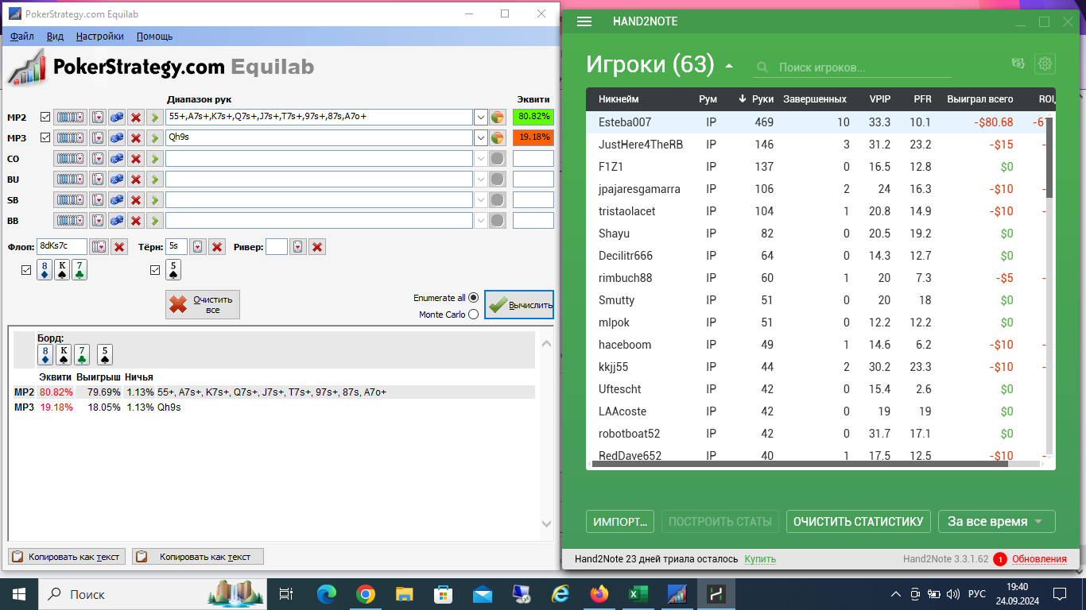Show MP2 equity pie chart
This screenshot has width=1086, height=610.
point(498,117)
